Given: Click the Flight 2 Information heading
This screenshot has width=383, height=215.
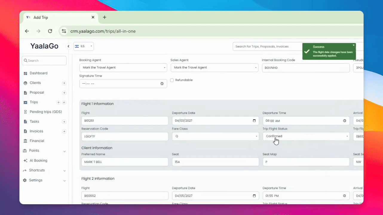Looking at the screenshot, I should click(x=98, y=179).
